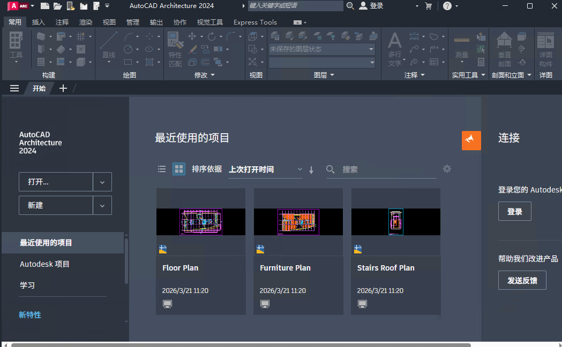Click the shopping cart icon in title bar
Image resolution: width=562 pixels, height=347 pixels.
point(428,6)
